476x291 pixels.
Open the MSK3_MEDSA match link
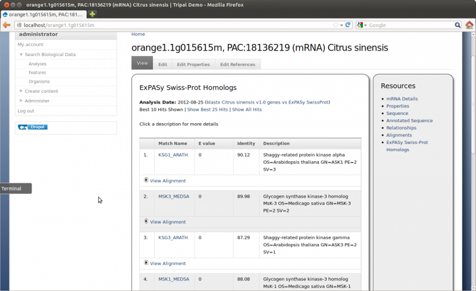pyautogui.click(x=174, y=196)
